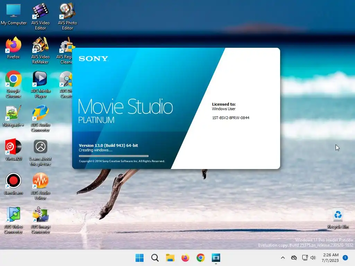Click the 'Creating windows...' status text
This screenshot has width=355, height=266.
96,150
